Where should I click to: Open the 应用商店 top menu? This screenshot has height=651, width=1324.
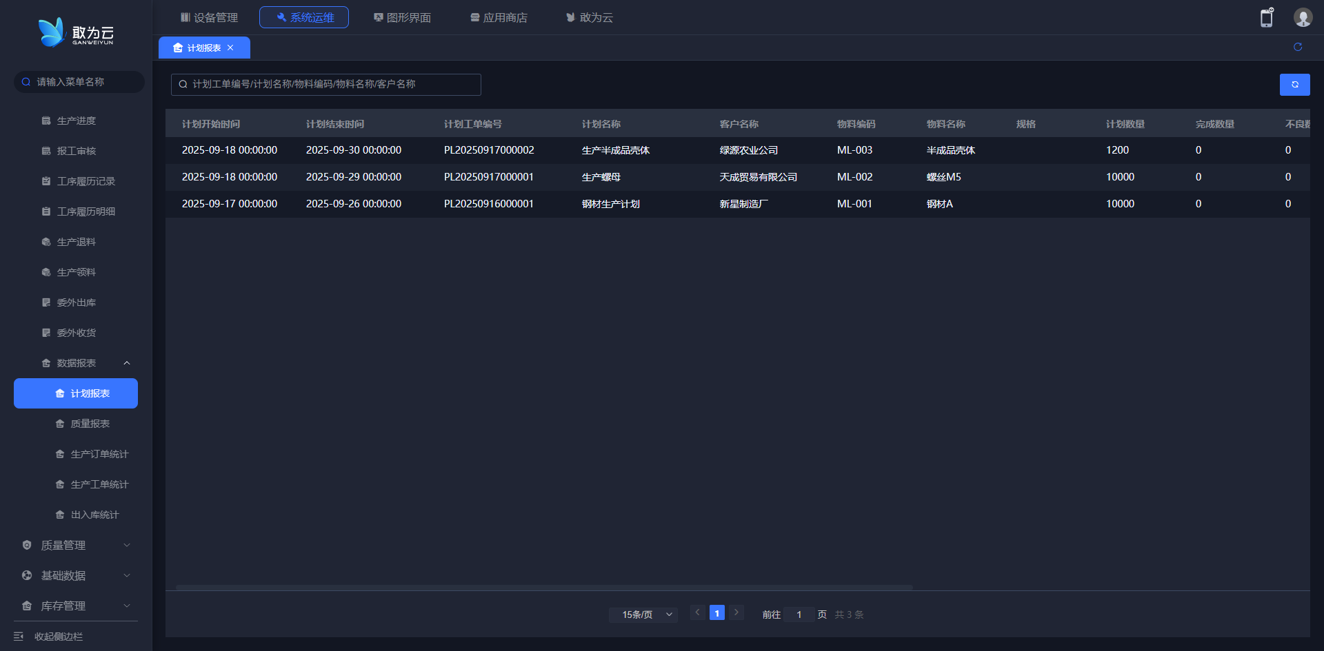499,17
